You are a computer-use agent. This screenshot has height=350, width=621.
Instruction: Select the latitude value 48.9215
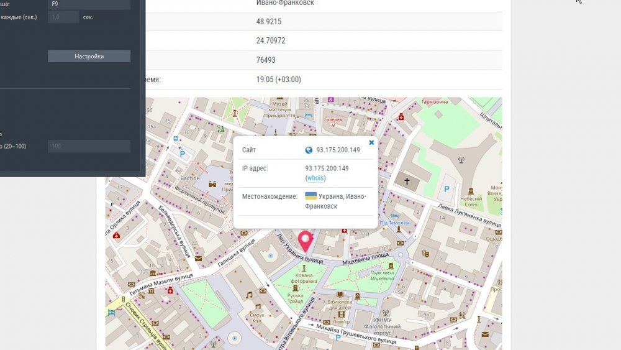coord(269,21)
